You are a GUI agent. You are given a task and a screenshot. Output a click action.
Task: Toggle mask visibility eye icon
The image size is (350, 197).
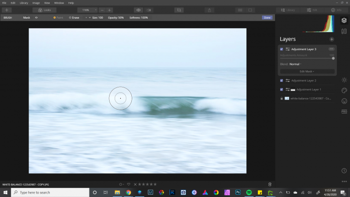coord(36,18)
